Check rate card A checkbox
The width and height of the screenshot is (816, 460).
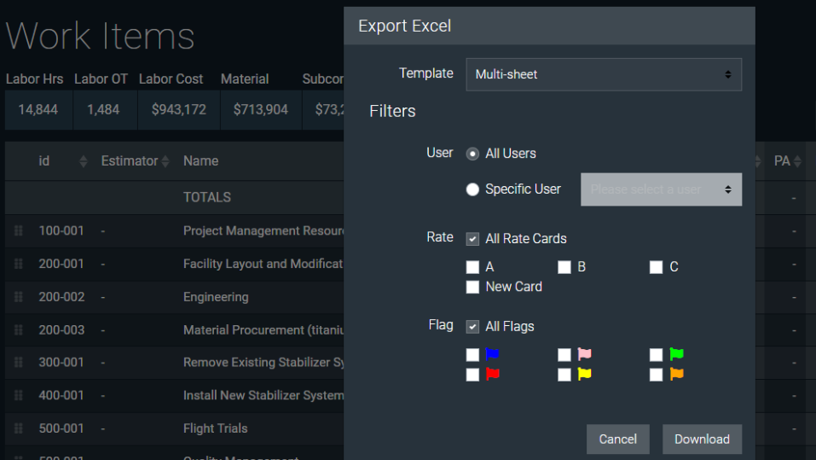click(x=472, y=267)
